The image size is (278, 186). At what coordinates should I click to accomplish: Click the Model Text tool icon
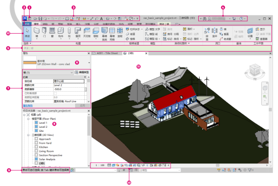pos(147,29)
